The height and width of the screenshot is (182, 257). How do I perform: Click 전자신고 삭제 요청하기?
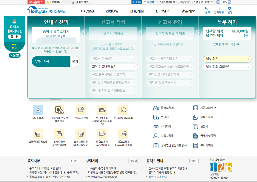click(x=170, y=75)
